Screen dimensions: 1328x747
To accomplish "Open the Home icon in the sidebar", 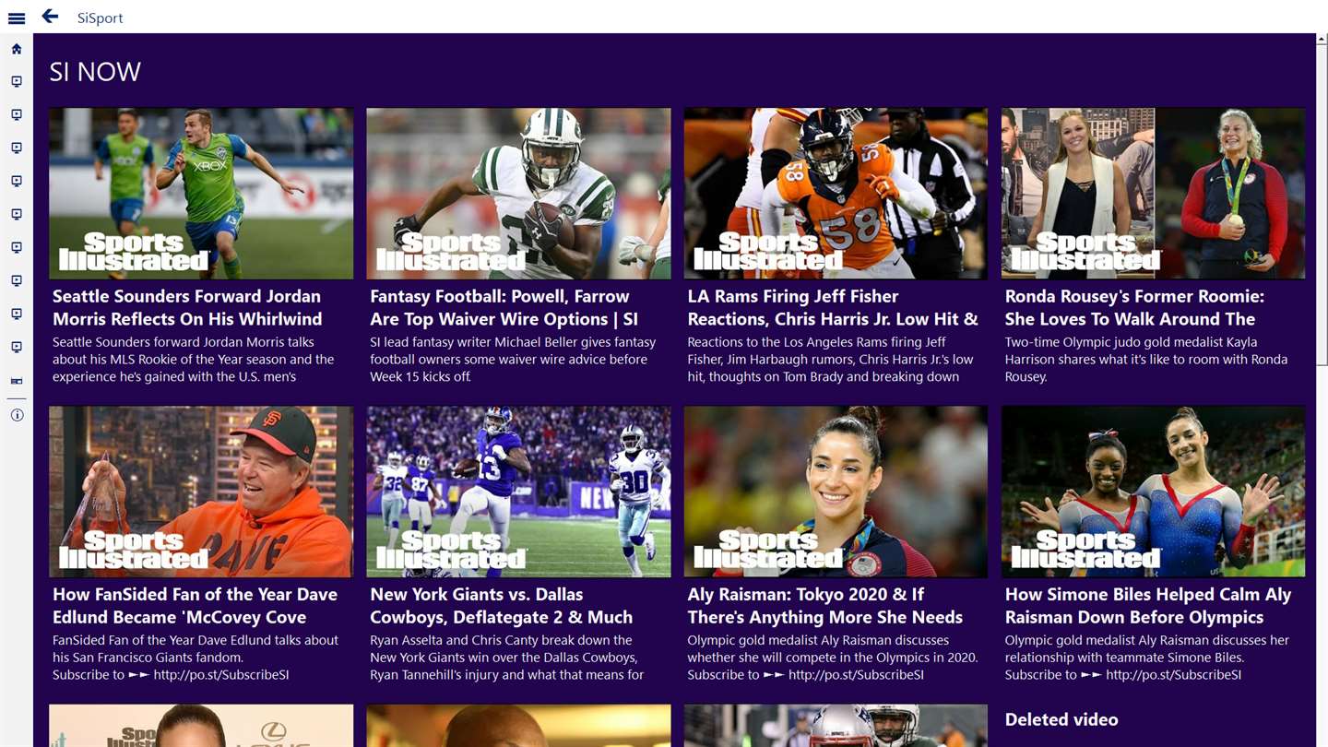I will [x=17, y=49].
